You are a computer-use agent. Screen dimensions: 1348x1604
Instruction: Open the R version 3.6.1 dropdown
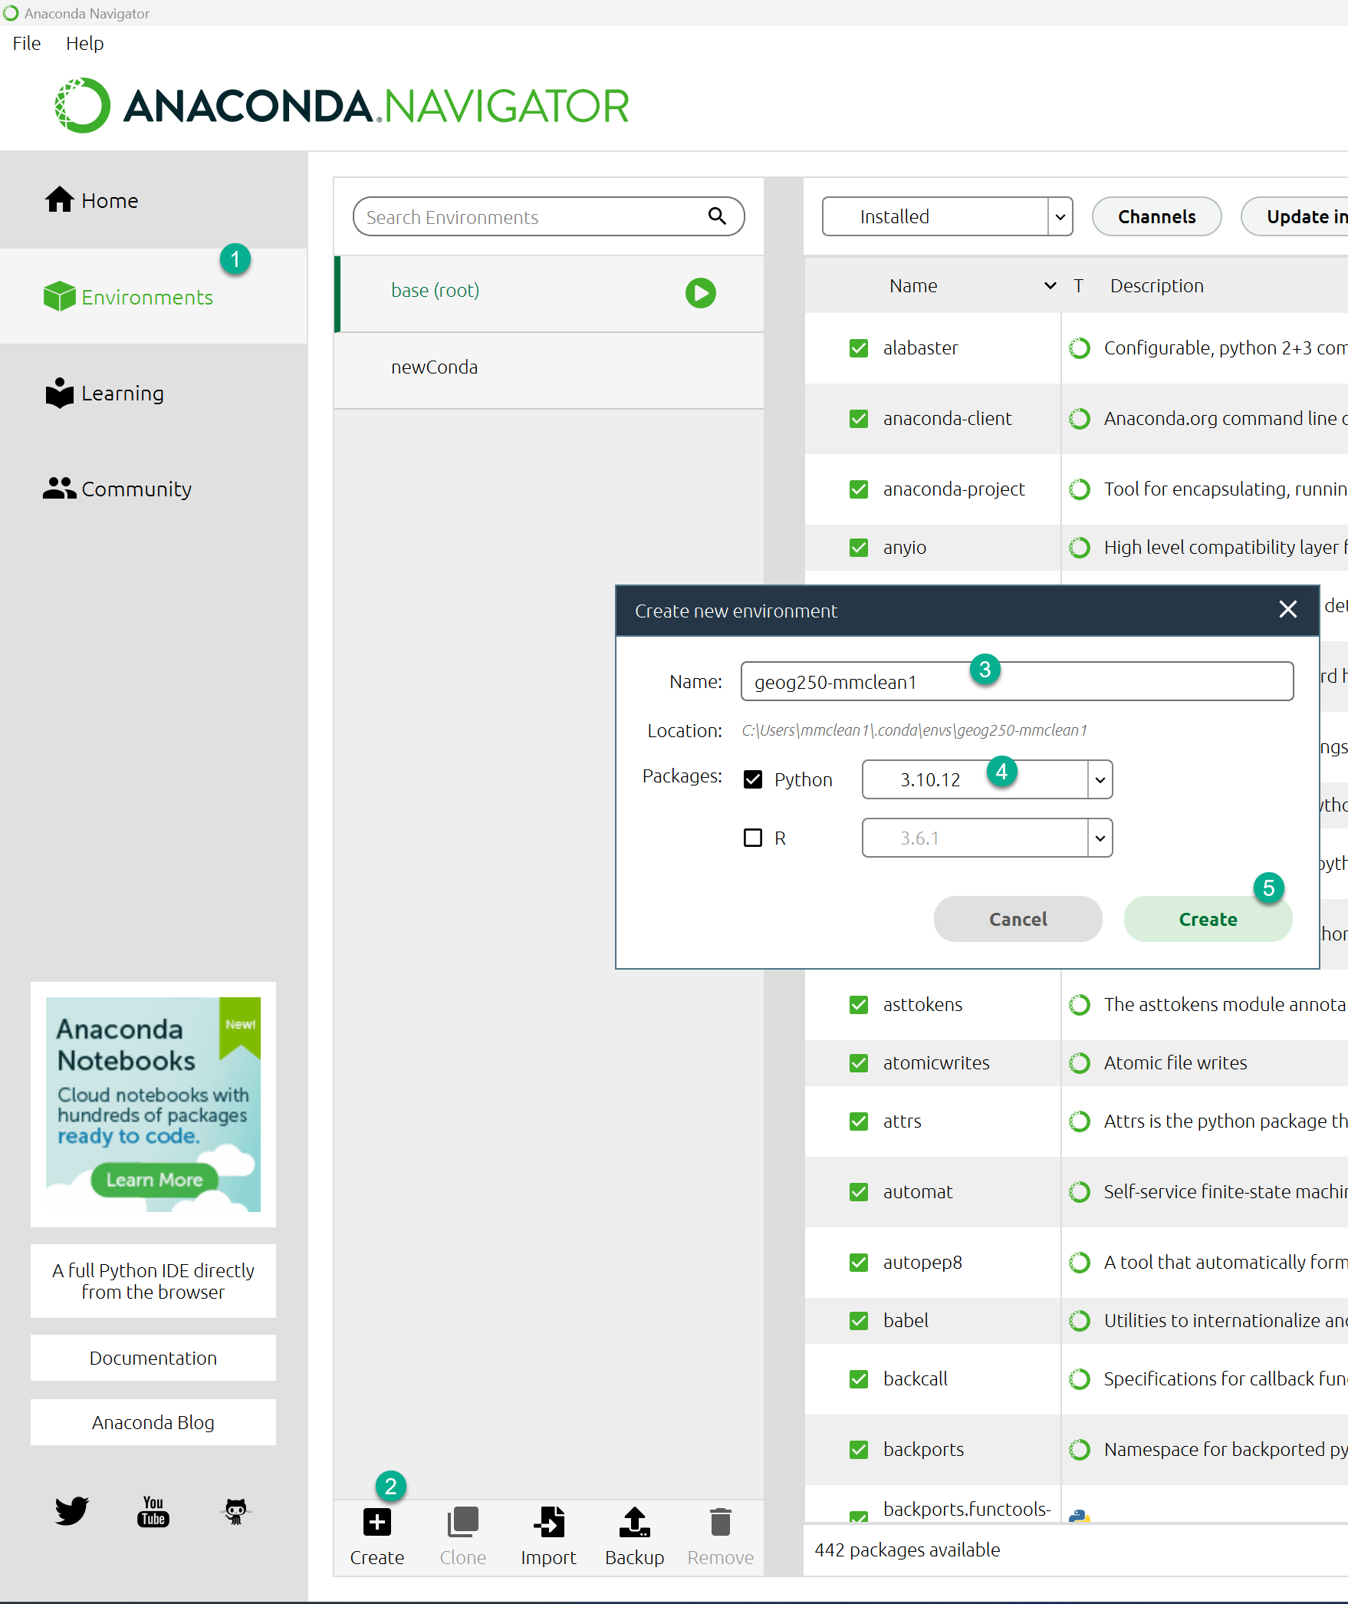[x=1100, y=838]
